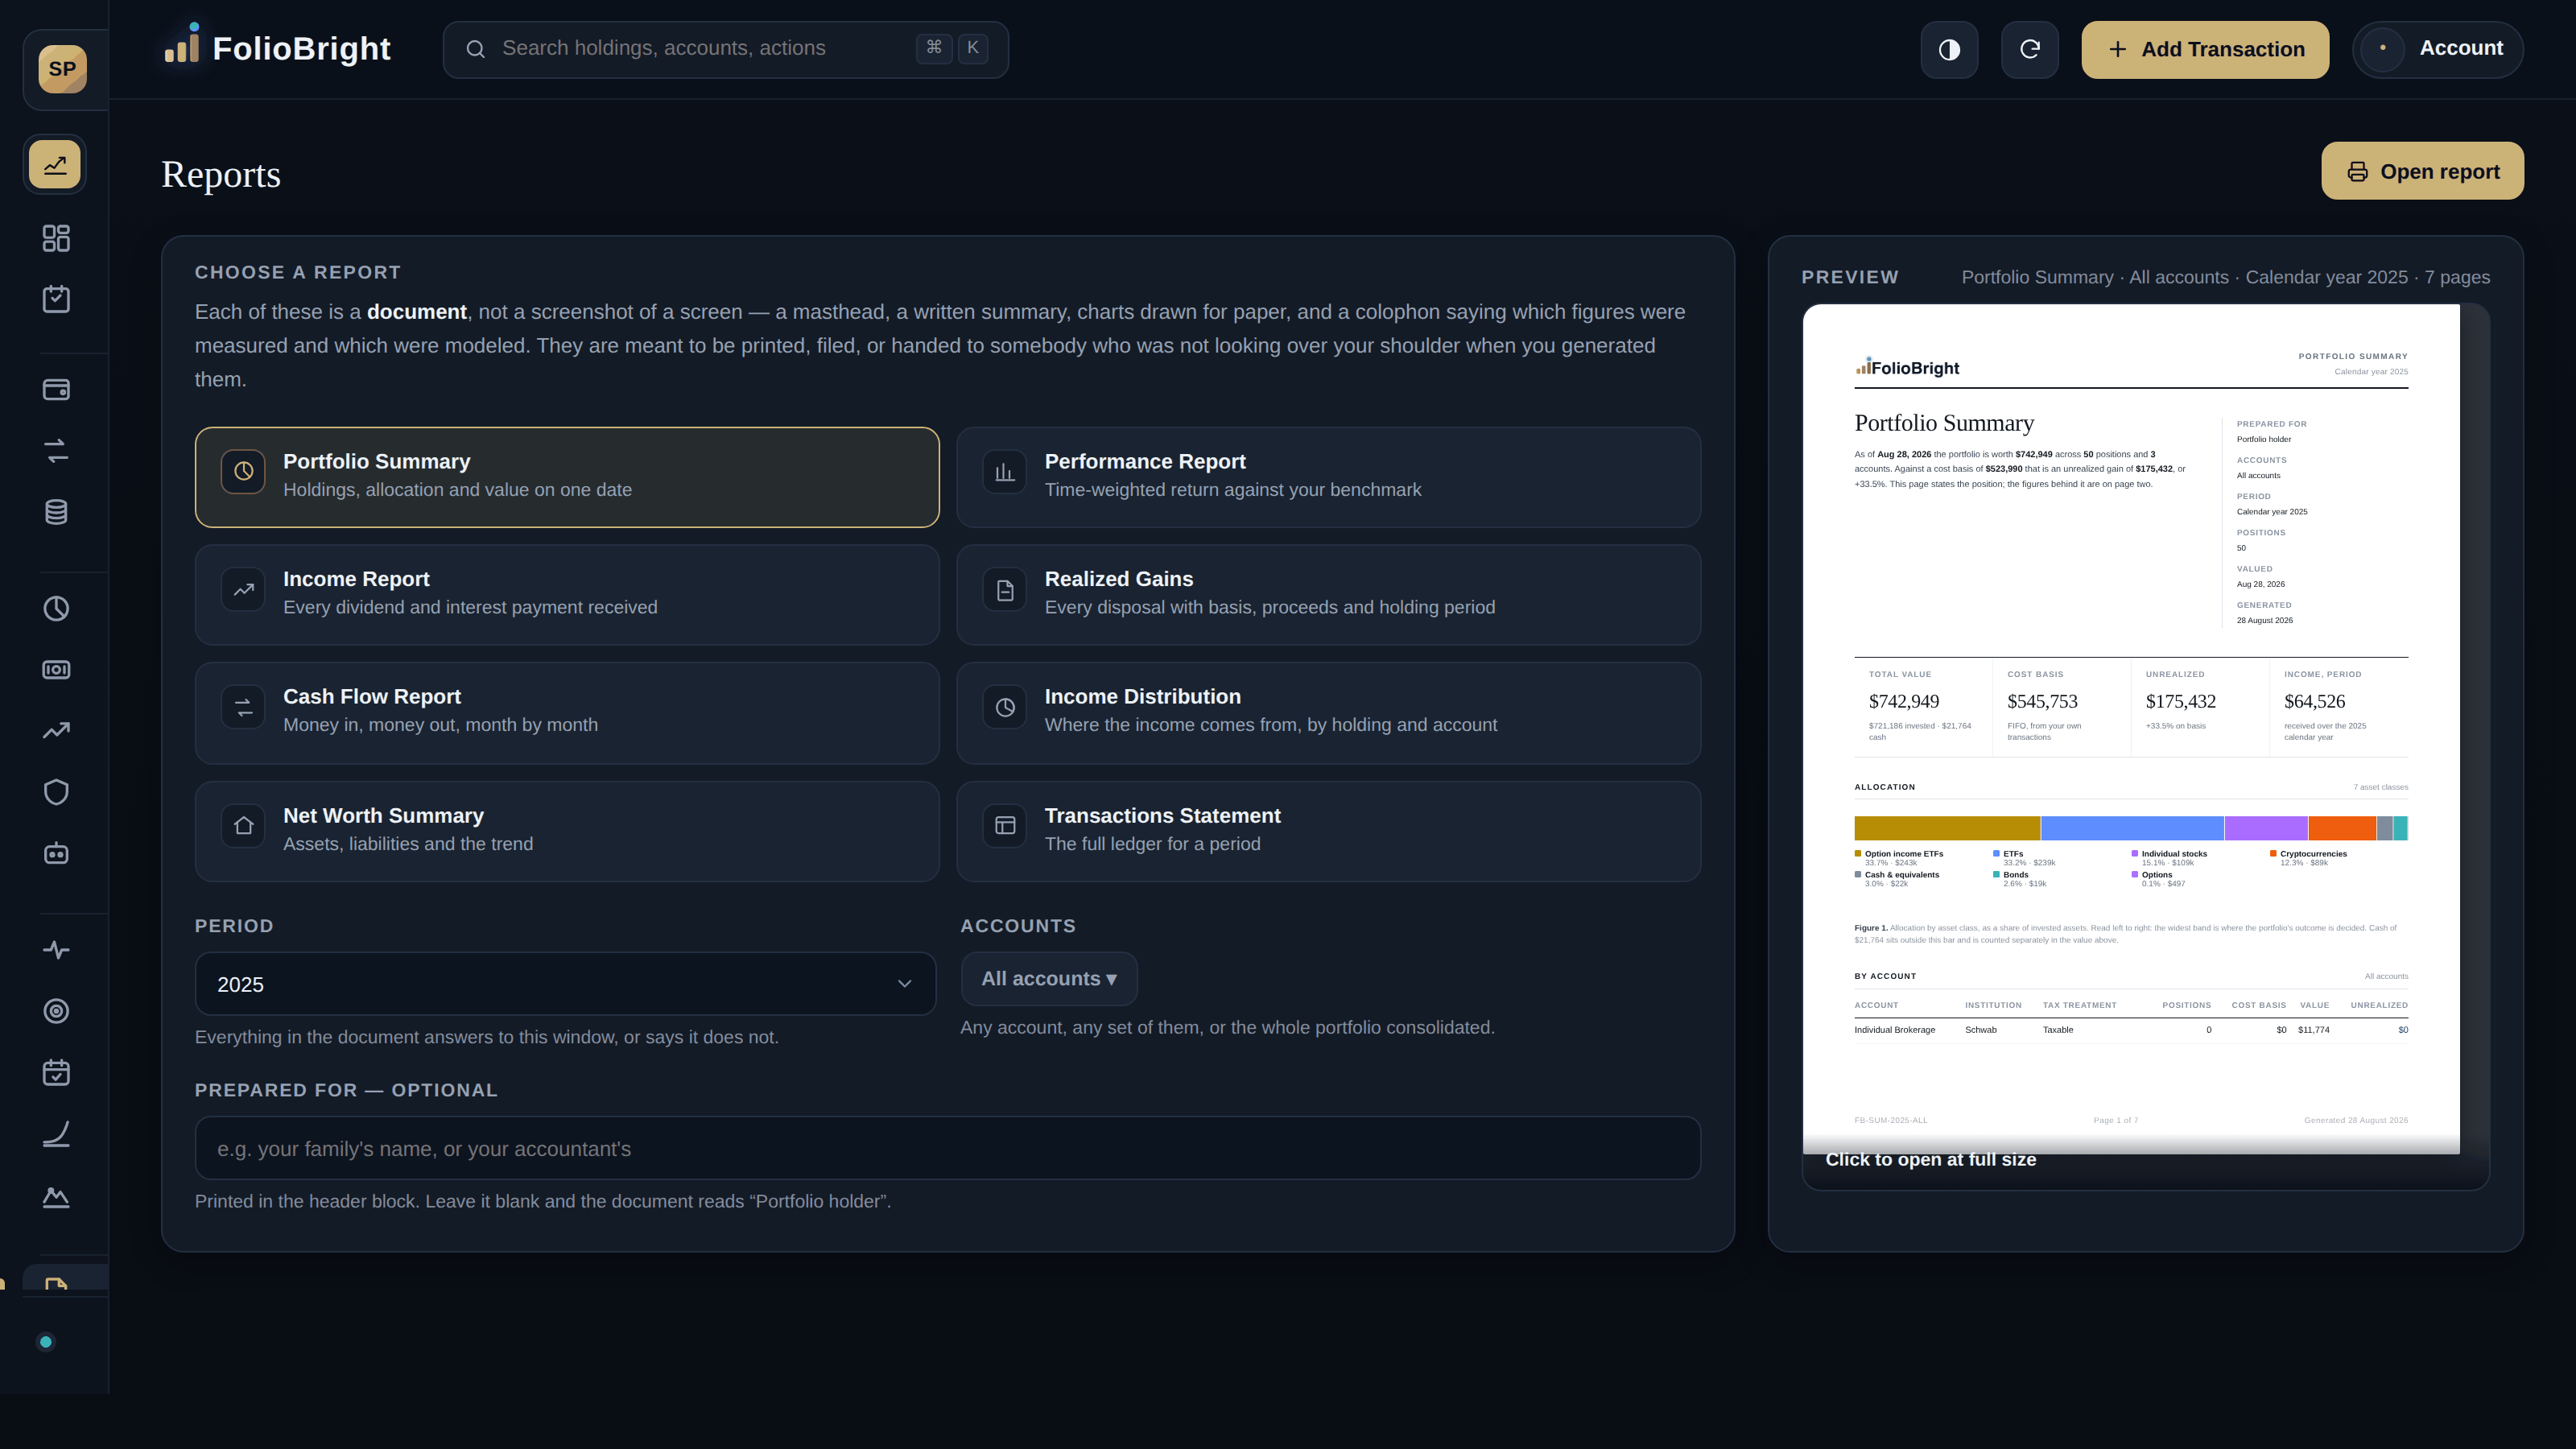The width and height of the screenshot is (2576, 1449).
Task: Select the Realized Gains report card
Action: pos(1328,595)
